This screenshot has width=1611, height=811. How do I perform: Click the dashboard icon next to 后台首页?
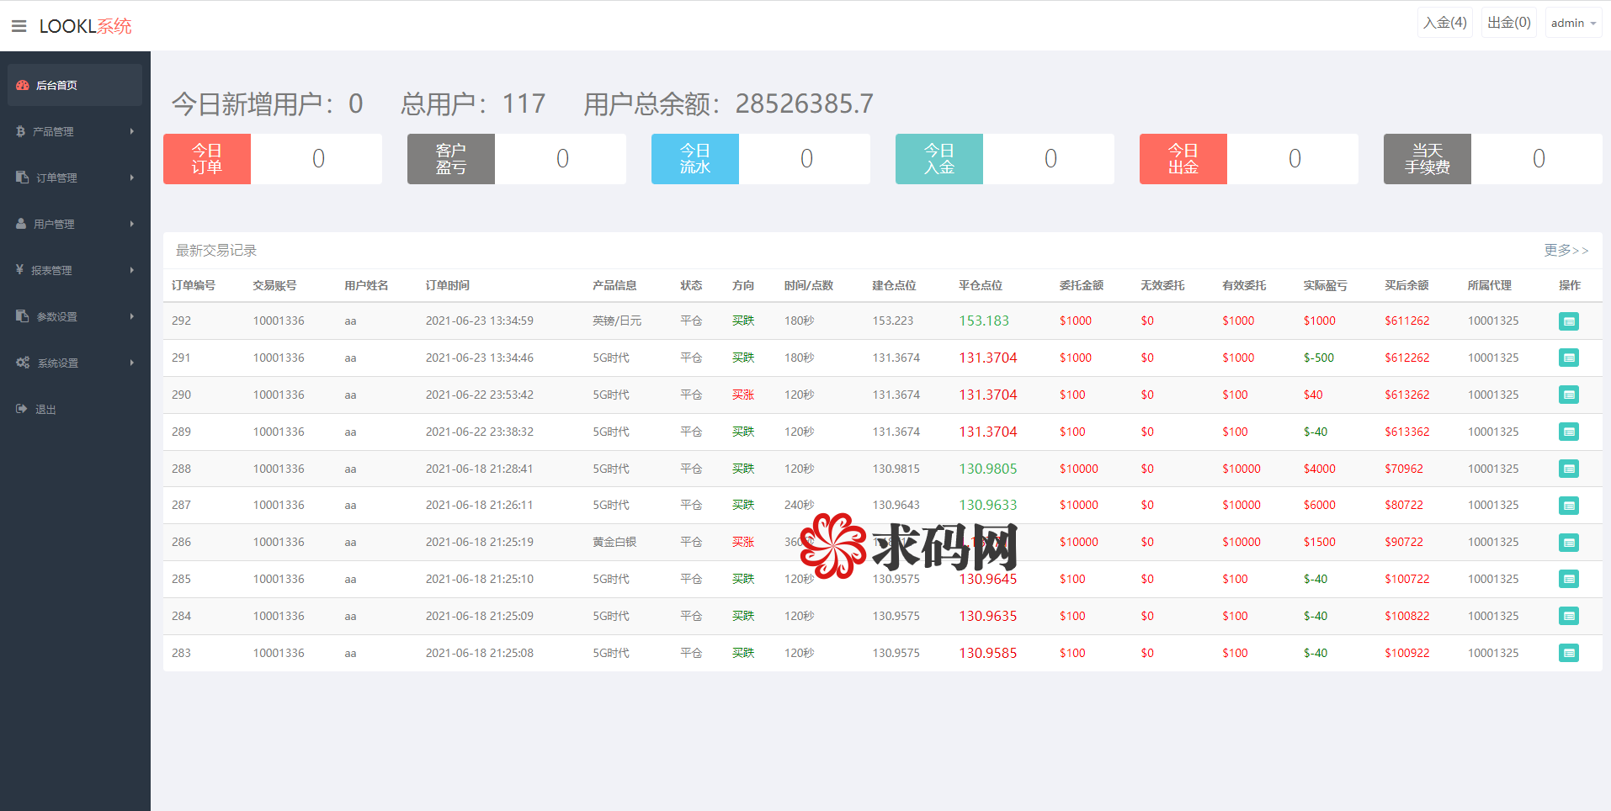[x=23, y=85]
